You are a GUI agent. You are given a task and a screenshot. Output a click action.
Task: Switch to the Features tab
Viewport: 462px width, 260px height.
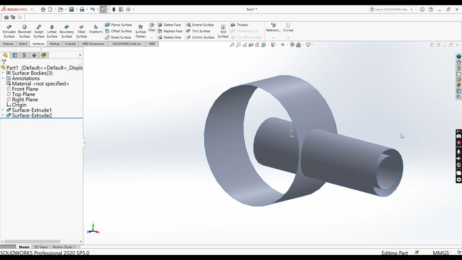click(8, 44)
